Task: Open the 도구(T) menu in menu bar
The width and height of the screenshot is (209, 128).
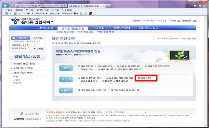Action: tap(55, 10)
